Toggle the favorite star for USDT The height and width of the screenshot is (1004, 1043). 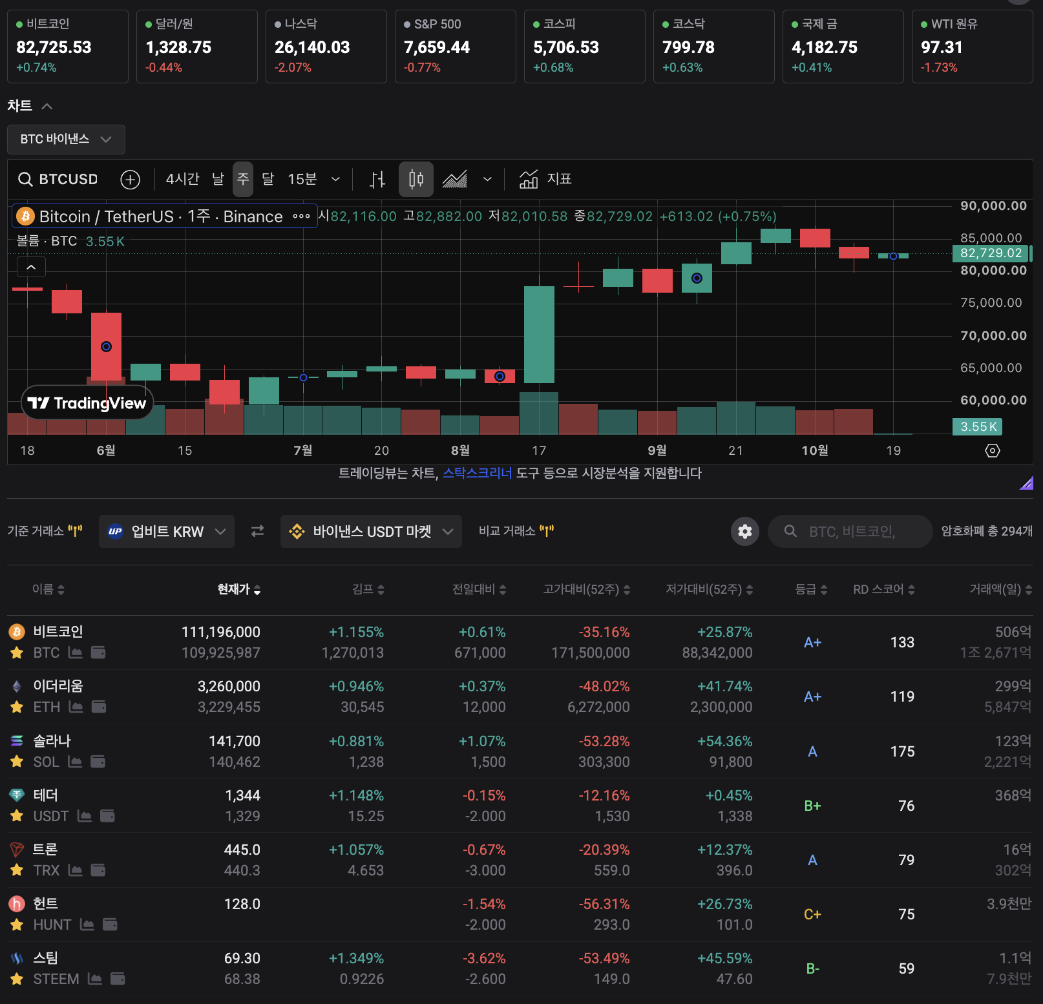17,816
